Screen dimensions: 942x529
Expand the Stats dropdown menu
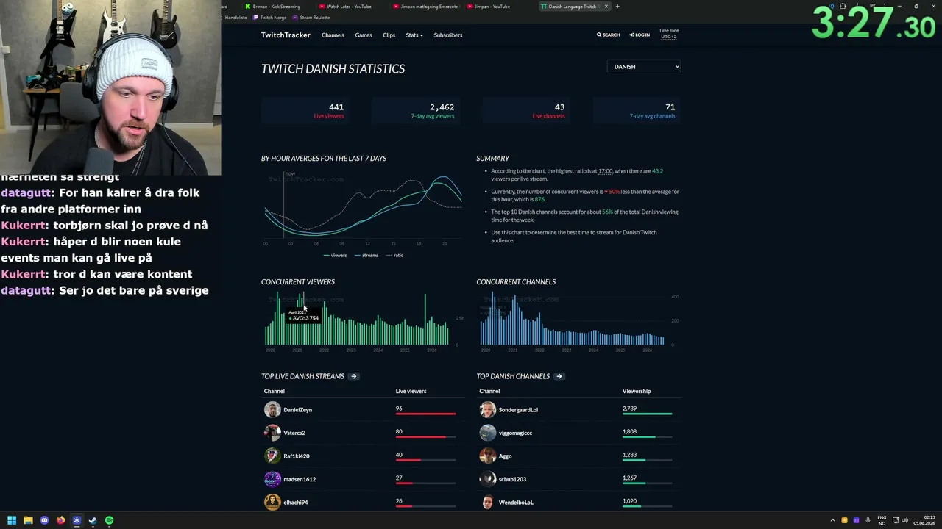click(414, 35)
